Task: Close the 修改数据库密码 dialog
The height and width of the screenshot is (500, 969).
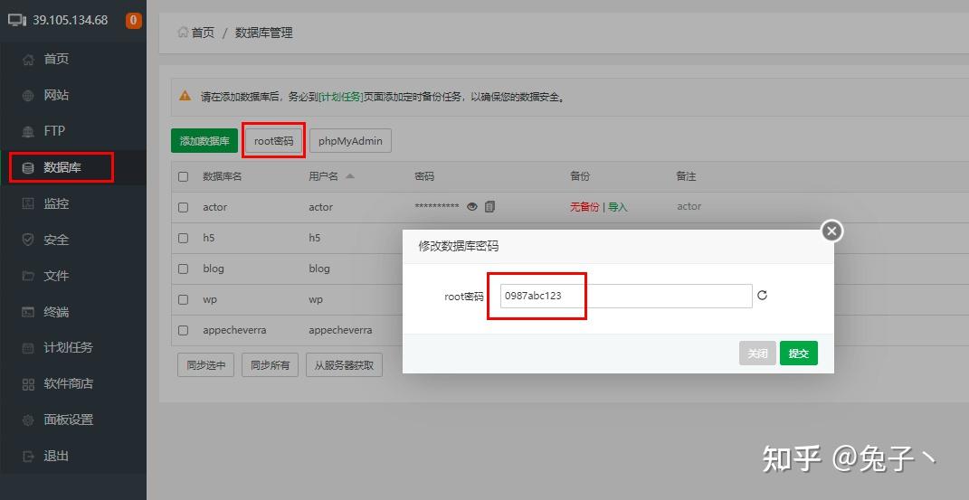Action: click(x=831, y=231)
